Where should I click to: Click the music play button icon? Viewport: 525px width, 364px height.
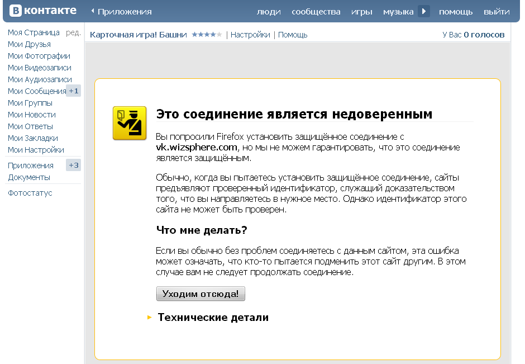424,11
